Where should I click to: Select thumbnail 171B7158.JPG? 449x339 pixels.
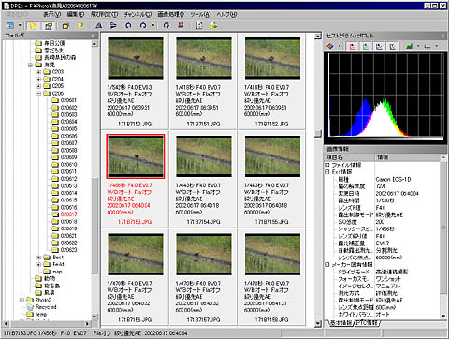click(x=272, y=254)
